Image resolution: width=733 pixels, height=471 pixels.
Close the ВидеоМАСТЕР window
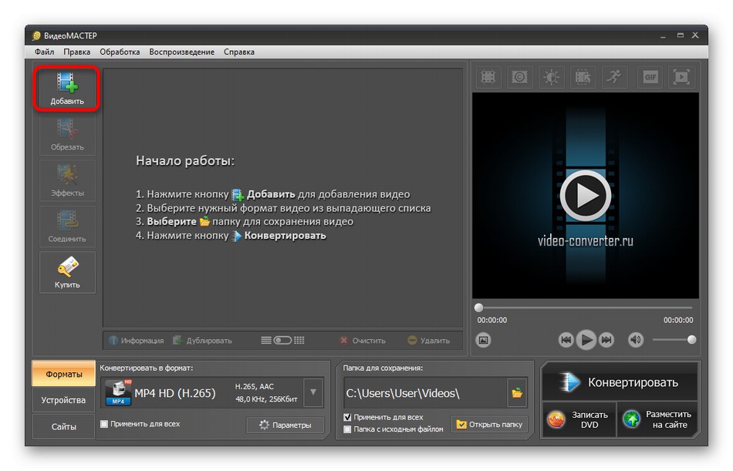[x=695, y=35]
